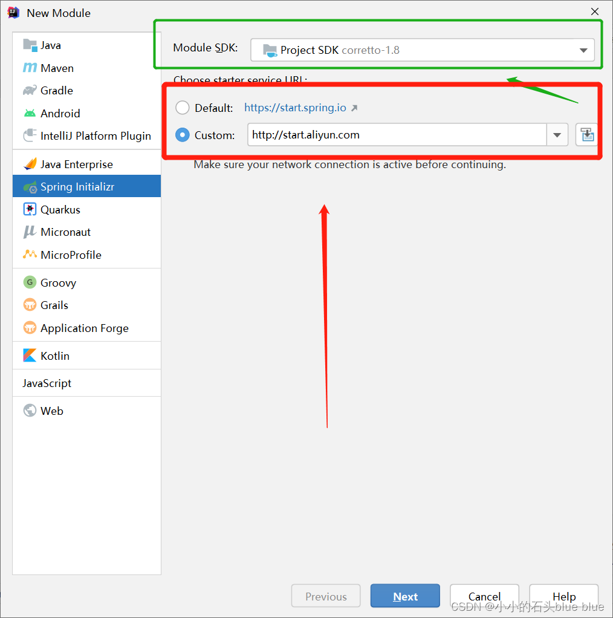The width and height of the screenshot is (613, 618).
Task: Click the Help button
Action: click(564, 596)
